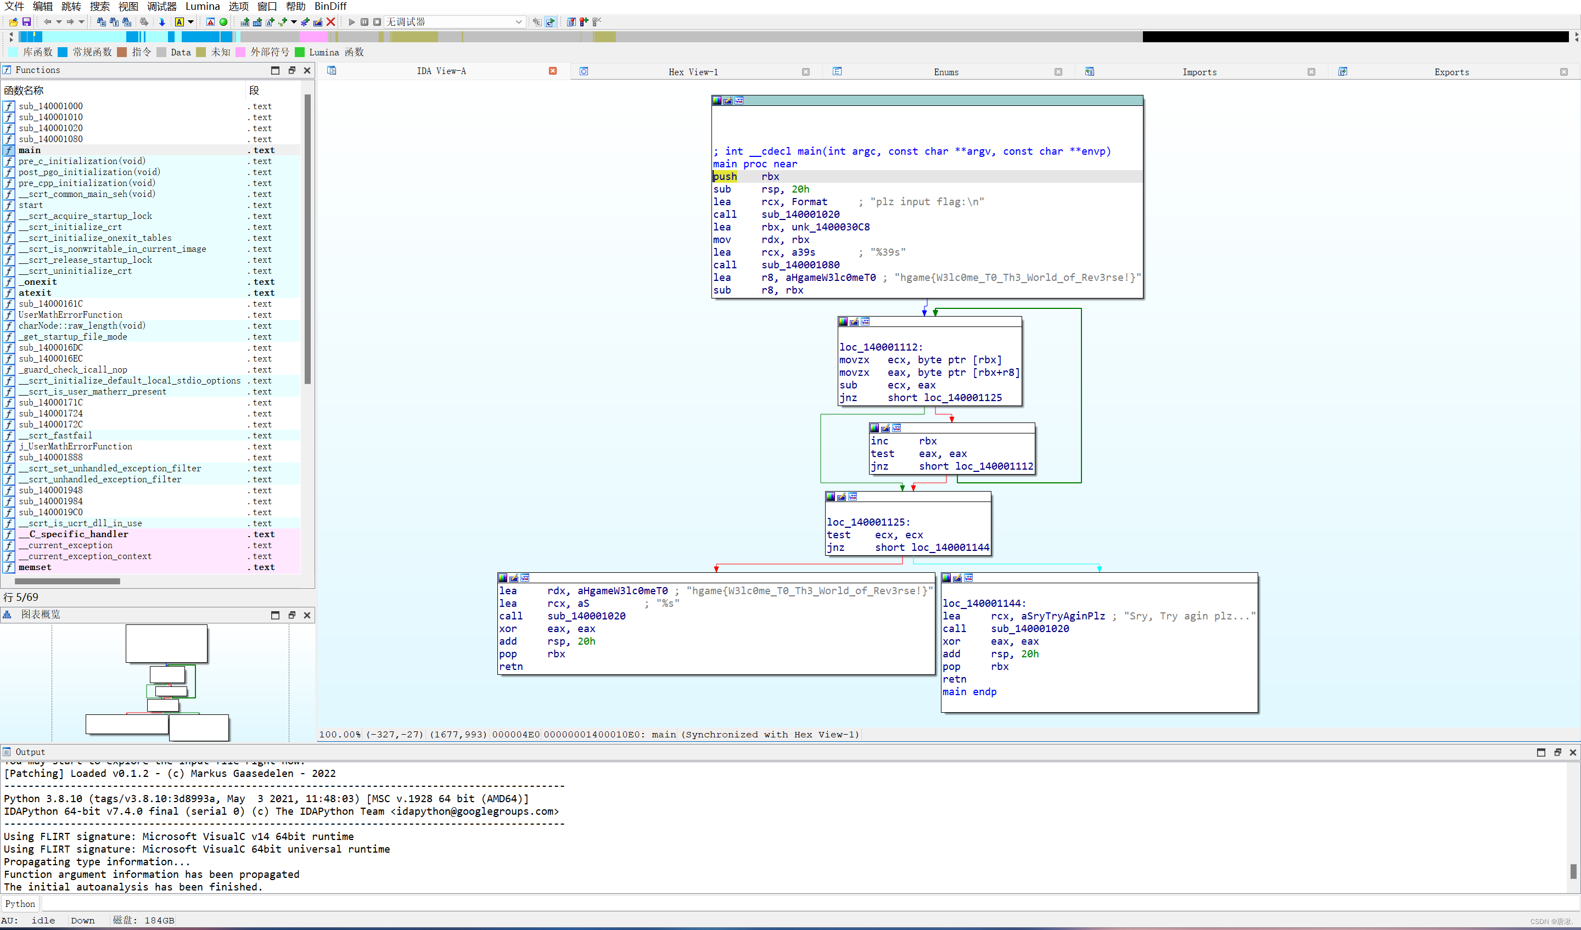
Task: Open a file using the folder icon
Action: [x=13, y=22]
